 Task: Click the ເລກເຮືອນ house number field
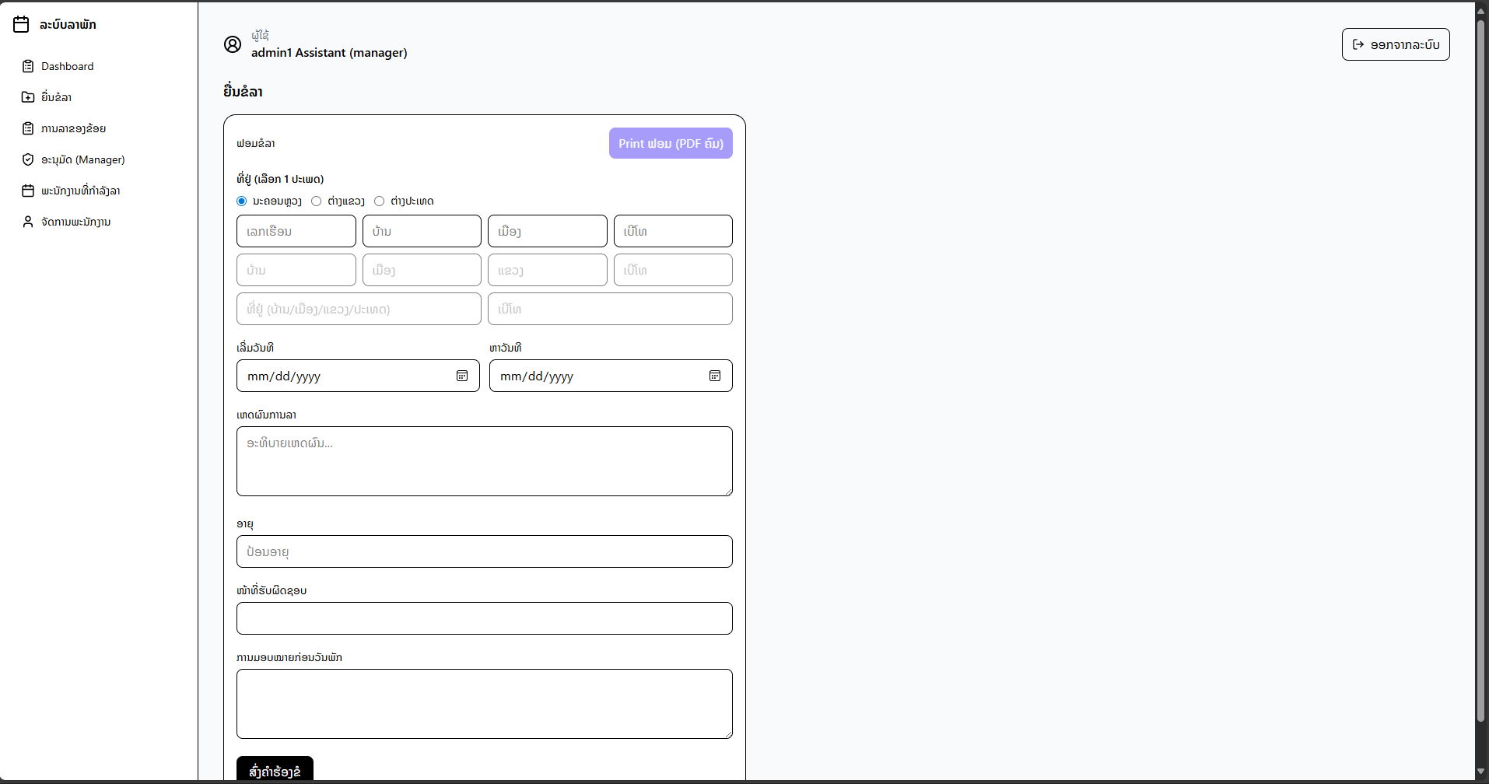(x=296, y=231)
